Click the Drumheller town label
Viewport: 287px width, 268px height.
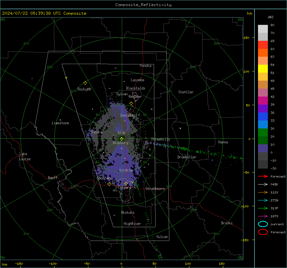(x=187, y=157)
